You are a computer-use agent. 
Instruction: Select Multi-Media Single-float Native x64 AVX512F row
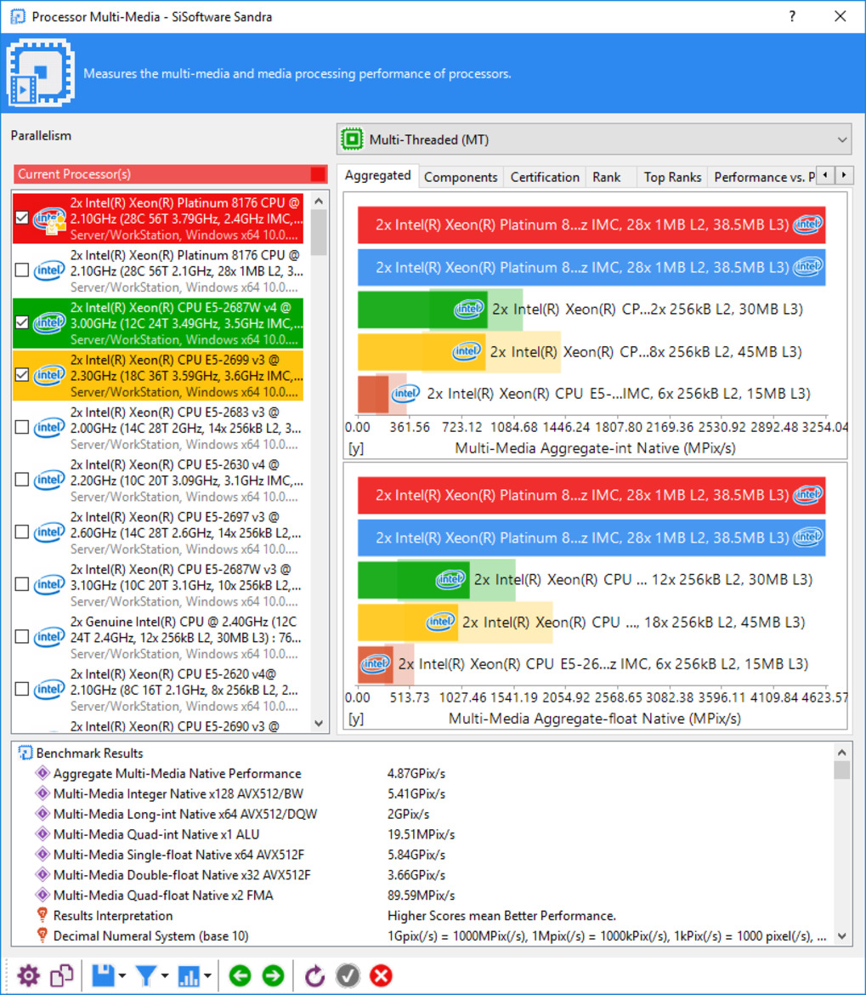(x=423, y=854)
